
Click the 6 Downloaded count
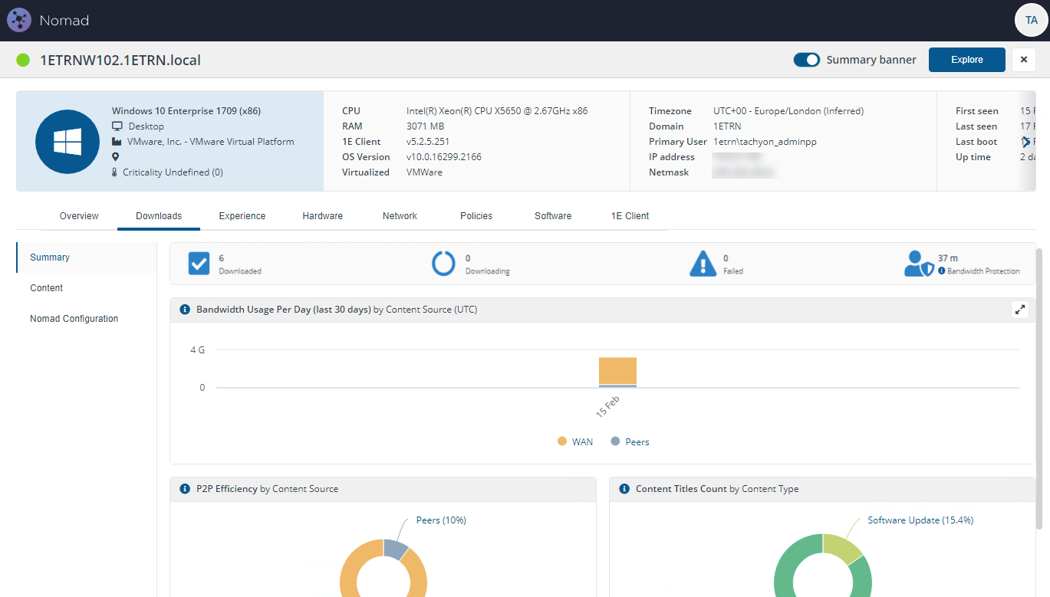[222, 258]
